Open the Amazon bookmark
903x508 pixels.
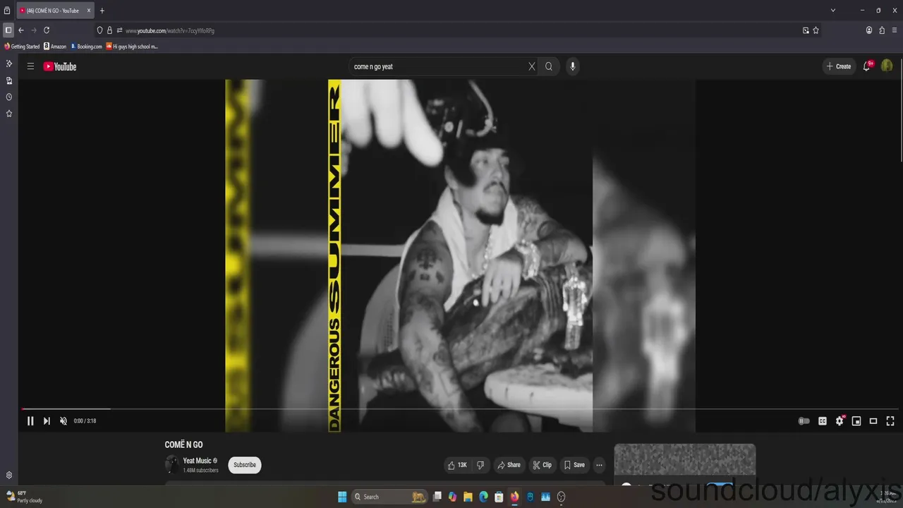[55, 47]
